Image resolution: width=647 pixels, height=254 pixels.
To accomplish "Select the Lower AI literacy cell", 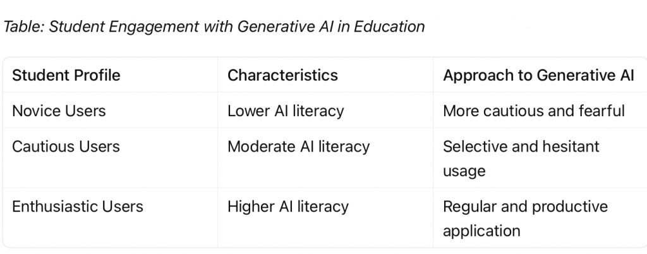I will 286,111.
